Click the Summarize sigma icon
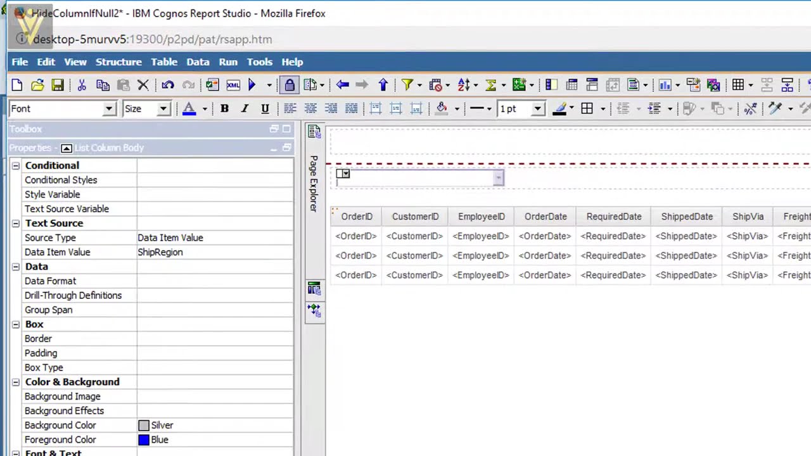 490,85
